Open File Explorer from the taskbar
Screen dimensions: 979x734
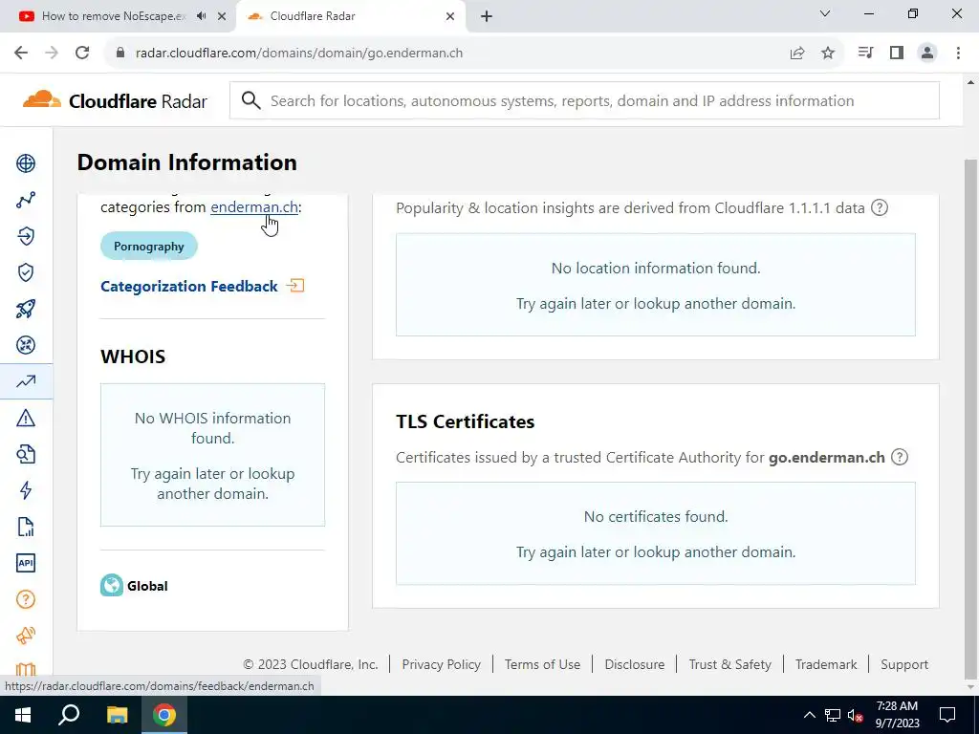click(117, 715)
